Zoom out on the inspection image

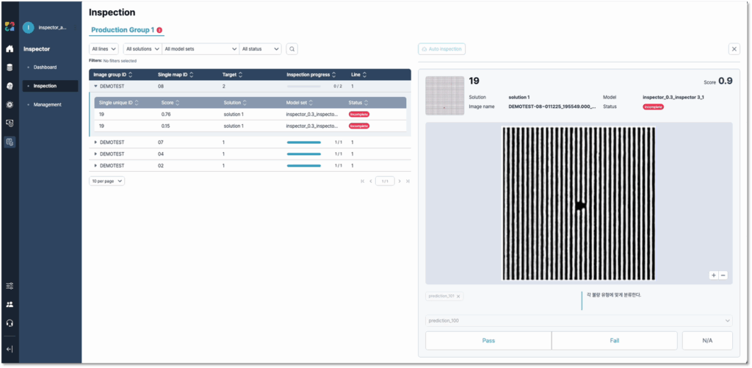click(x=723, y=275)
